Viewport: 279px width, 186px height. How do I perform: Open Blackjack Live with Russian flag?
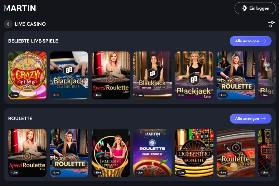pos(194,75)
